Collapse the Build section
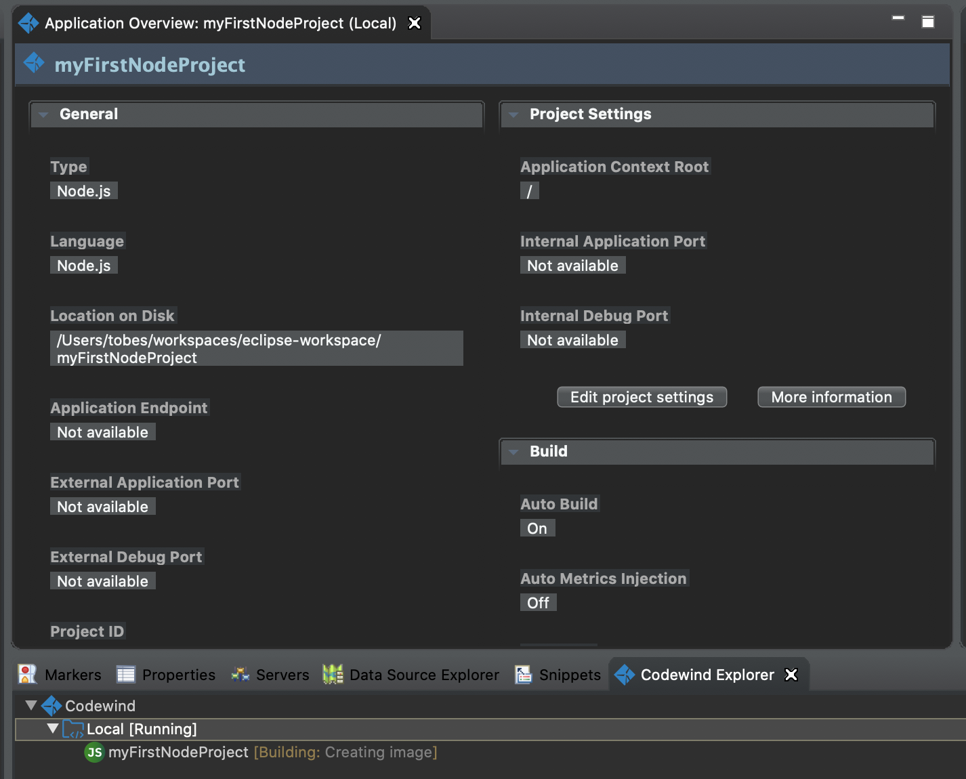Viewport: 966px width, 779px height. tap(513, 452)
